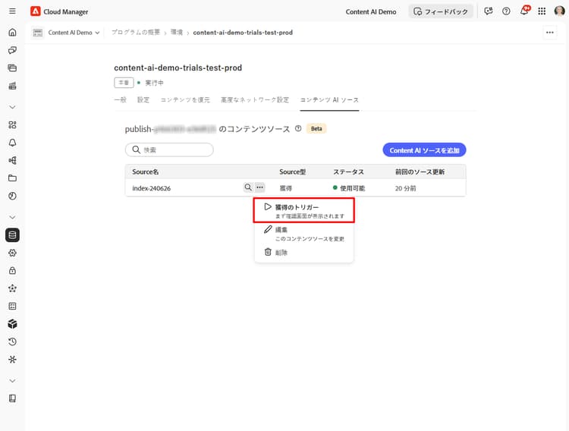Image resolution: width=569 pixels, height=431 pixels.
Task: Open the chat icon in the top bar
Action: (x=489, y=11)
